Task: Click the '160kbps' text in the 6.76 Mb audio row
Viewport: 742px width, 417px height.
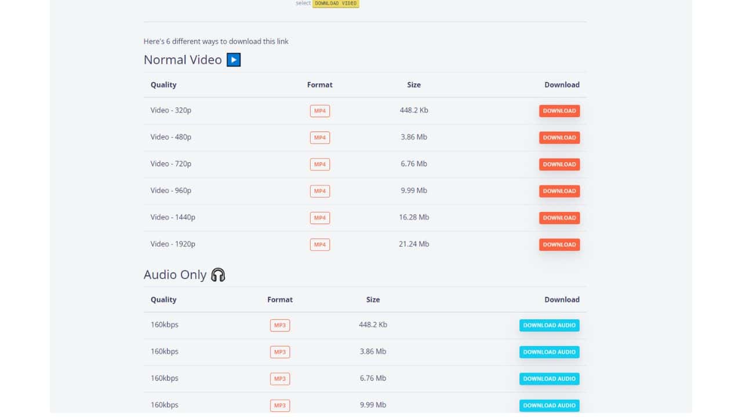Action: tap(165, 378)
